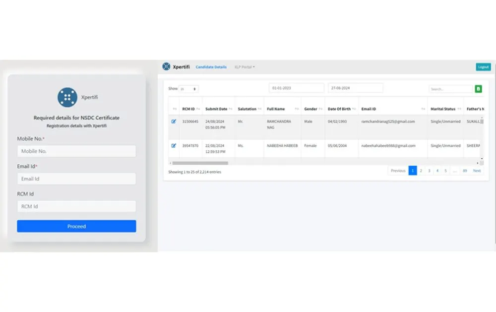The width and height of the screenshot is (496, 312).
Task: Click RCM ID cell 31506645
Action: [x=190, y=122]
